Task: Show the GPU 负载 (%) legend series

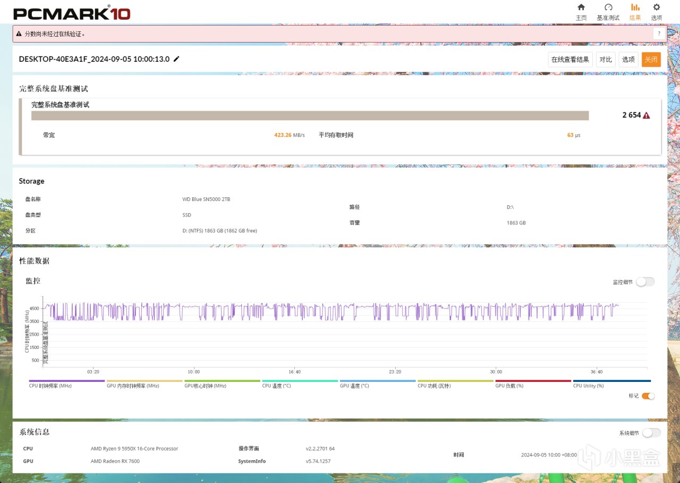Action: click(533, 384)
